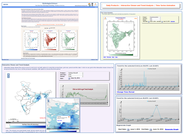Image resolution: width=183 pixels, height=134 pixels.
Task: Open the End Date calendar under Regenerate Graph
Action: 151,130
